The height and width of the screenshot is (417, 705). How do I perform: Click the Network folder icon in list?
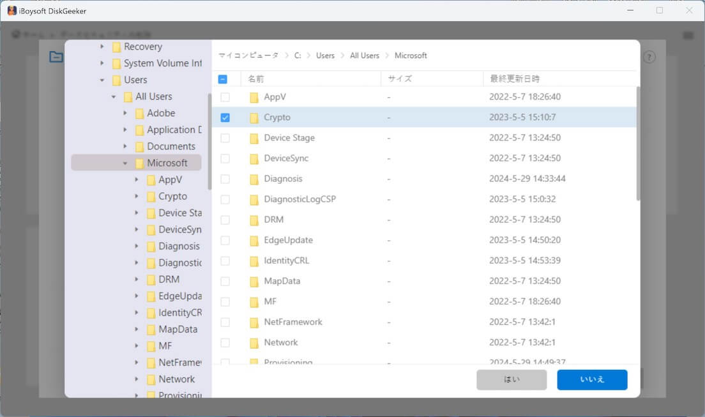(x=254, y=343)
